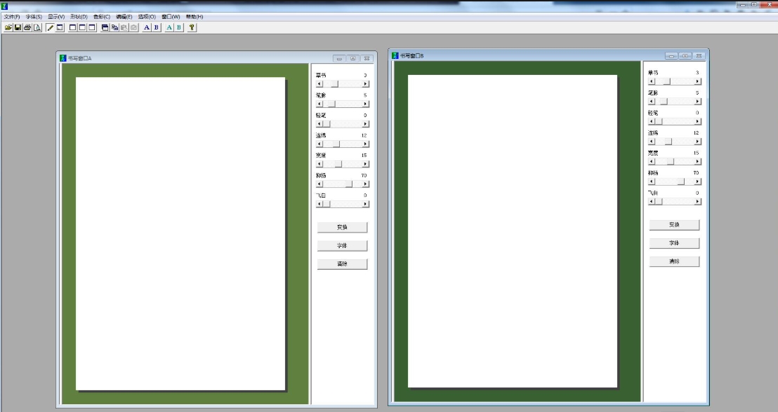
Task: Decrease 抑扬 with left arrow, window A
Action: (319, 184)
